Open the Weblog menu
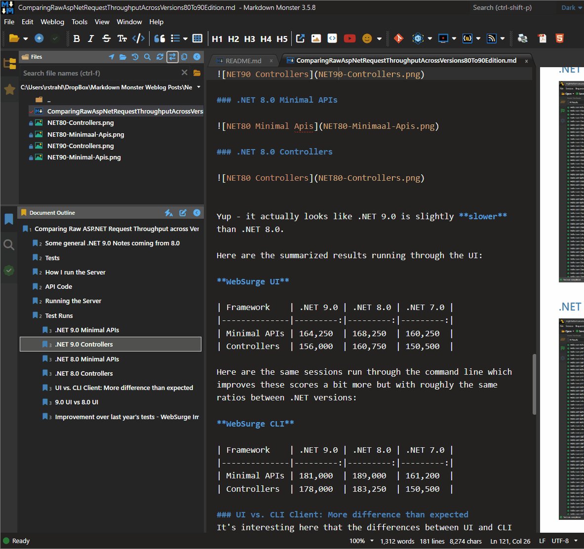This screenshot has width=584, height=549. point(52,22)
